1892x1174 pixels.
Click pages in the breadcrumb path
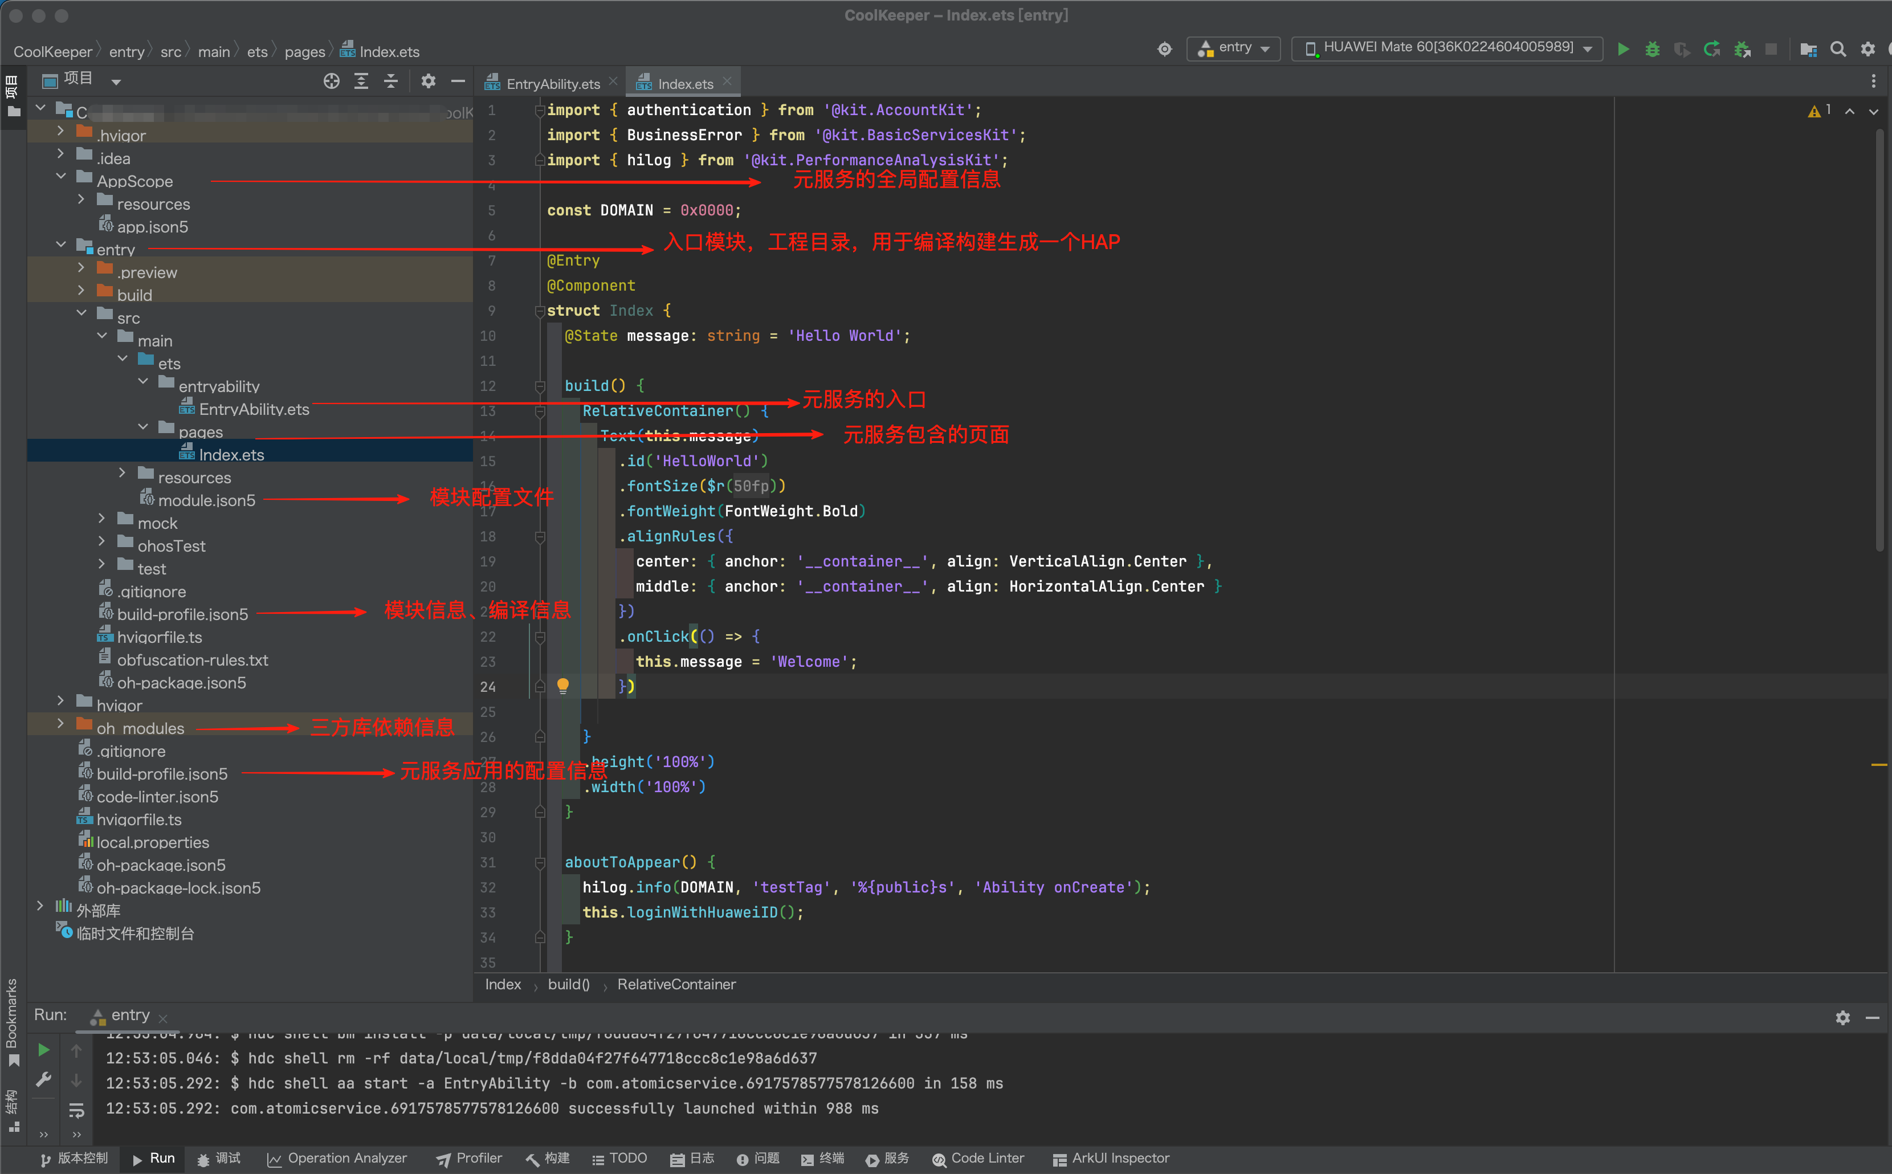[x=304, y=52]
